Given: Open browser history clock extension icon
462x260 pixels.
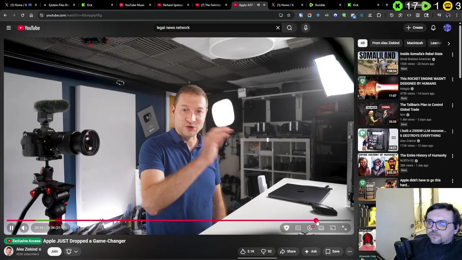Looking at the screenshot, I should (392, 15).
